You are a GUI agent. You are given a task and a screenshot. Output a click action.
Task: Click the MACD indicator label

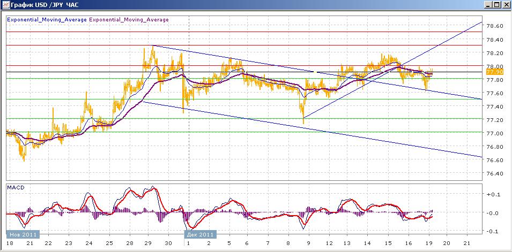16,188
